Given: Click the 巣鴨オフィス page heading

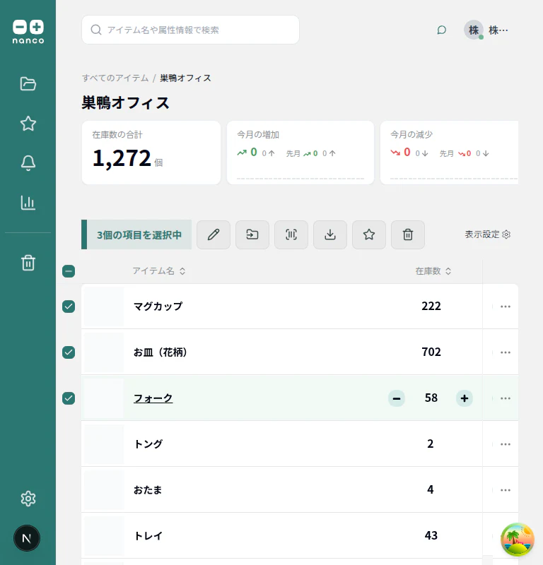Looking at the screenshot, I should click(x=126, y=102).
